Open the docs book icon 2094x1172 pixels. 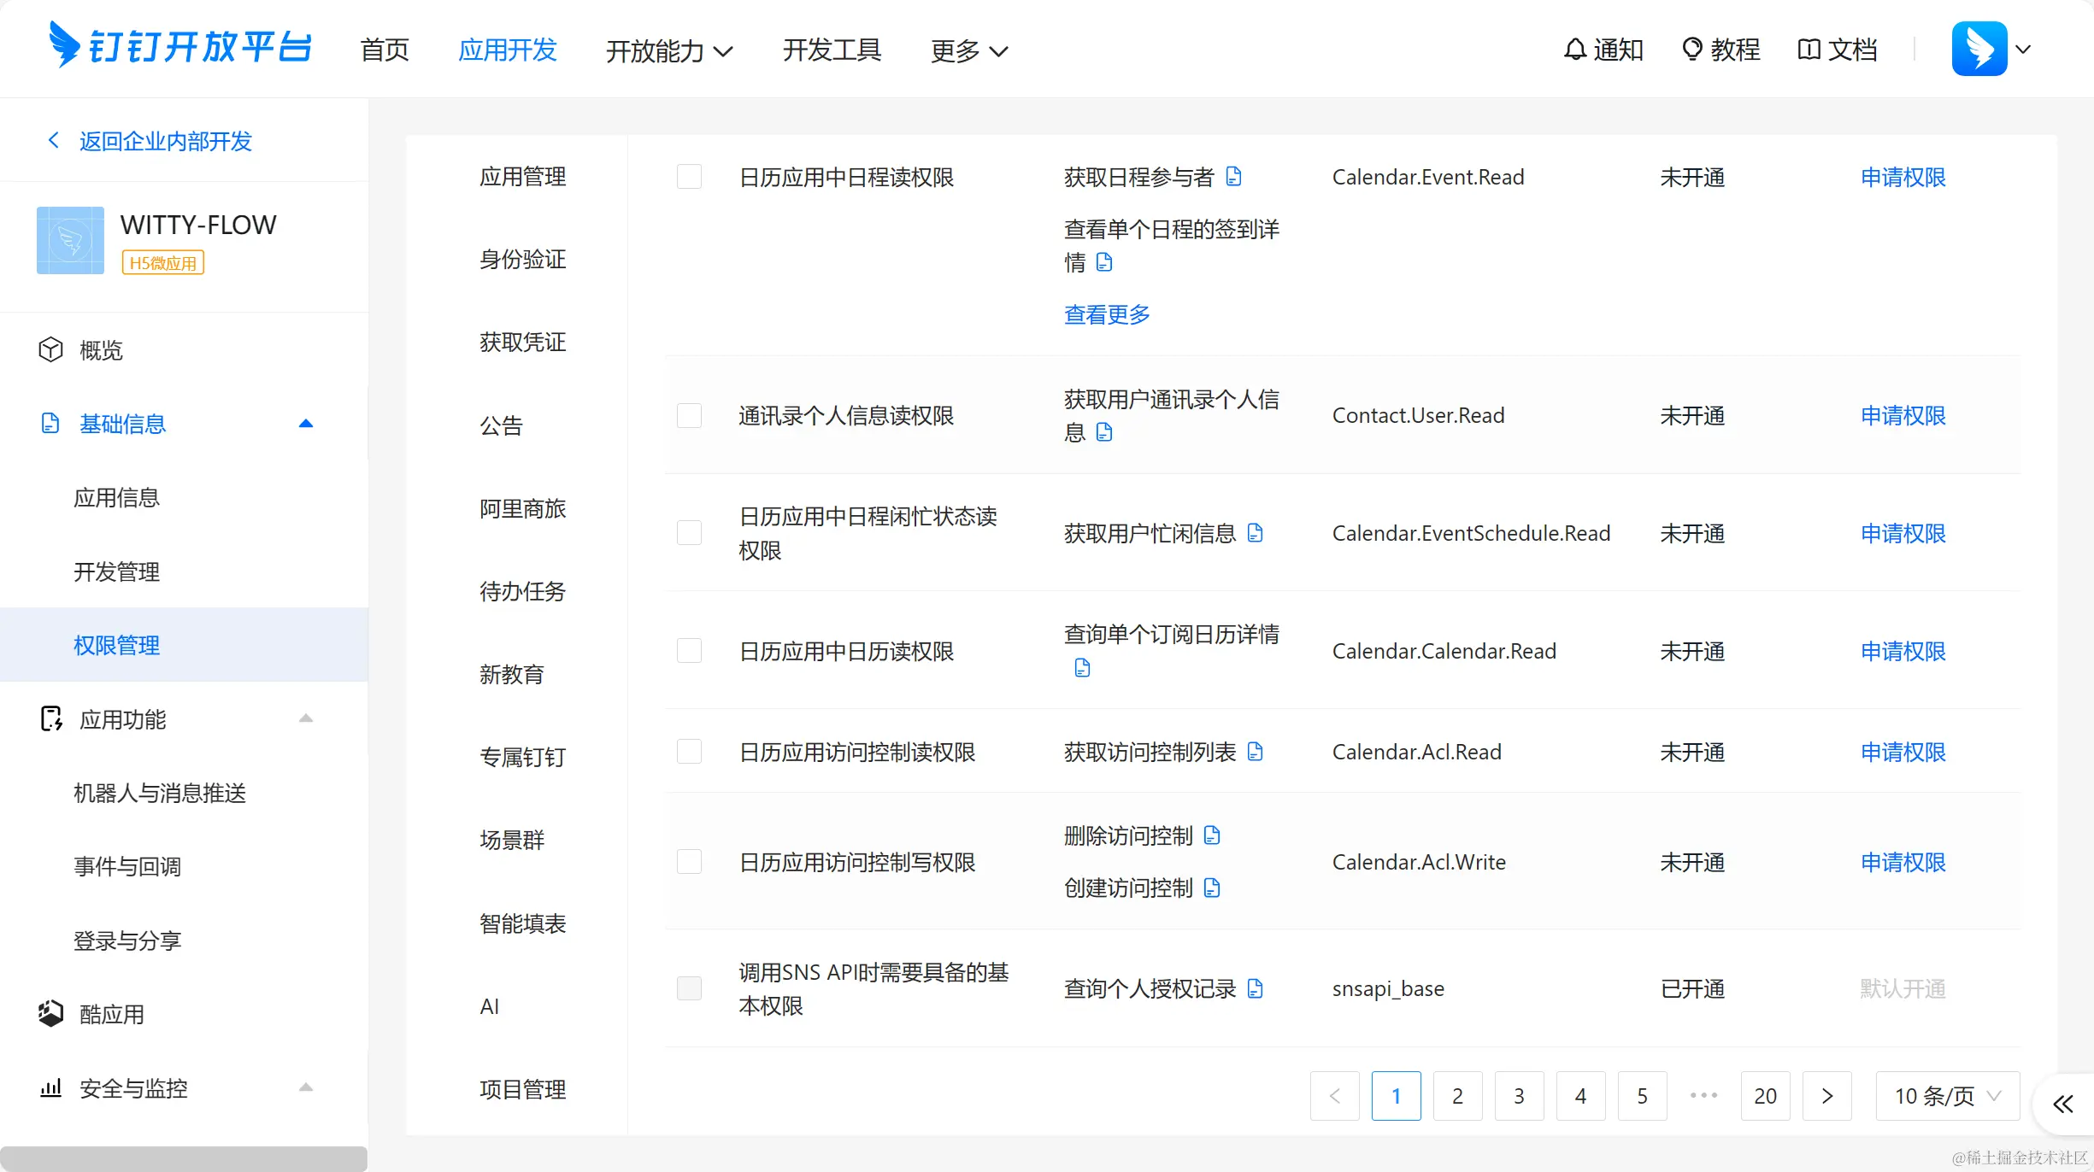[1809, 50]
